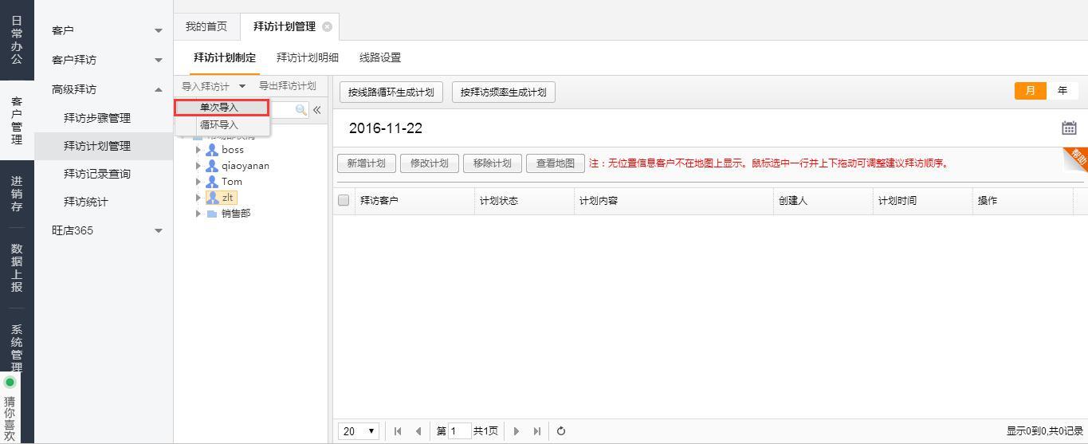Collapse the left tree panel with double-arrow icon

coord(316,110)
